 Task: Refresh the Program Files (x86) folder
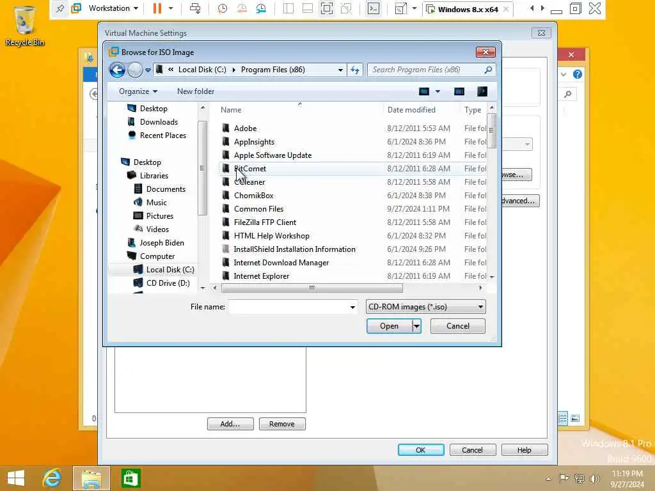pyautogui.click(x=354, y=70)
